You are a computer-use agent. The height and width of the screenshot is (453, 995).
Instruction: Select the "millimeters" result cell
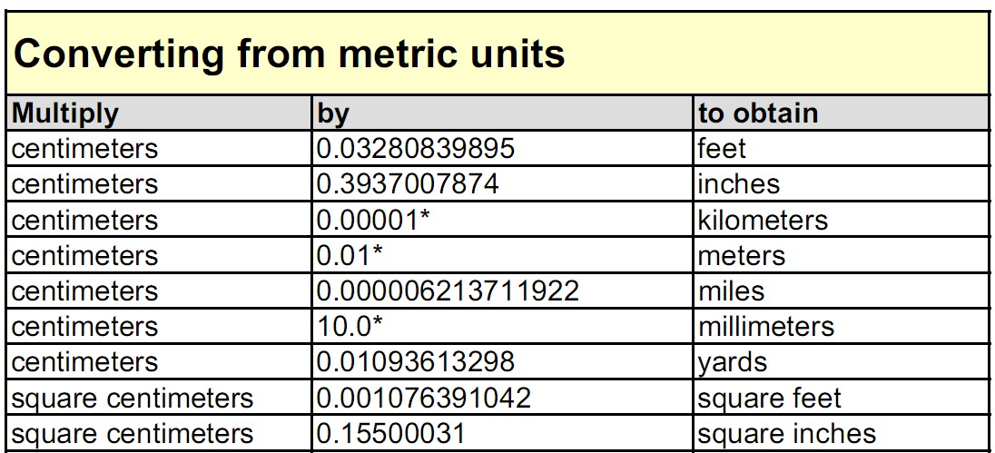point(765,326)
